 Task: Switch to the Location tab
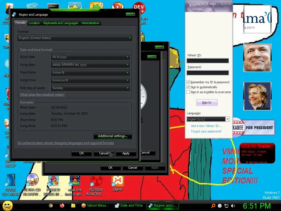point(34,23)
